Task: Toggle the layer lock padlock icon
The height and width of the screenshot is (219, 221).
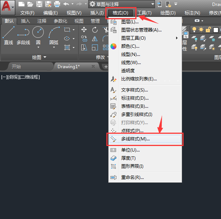Action: pos(208,30)
